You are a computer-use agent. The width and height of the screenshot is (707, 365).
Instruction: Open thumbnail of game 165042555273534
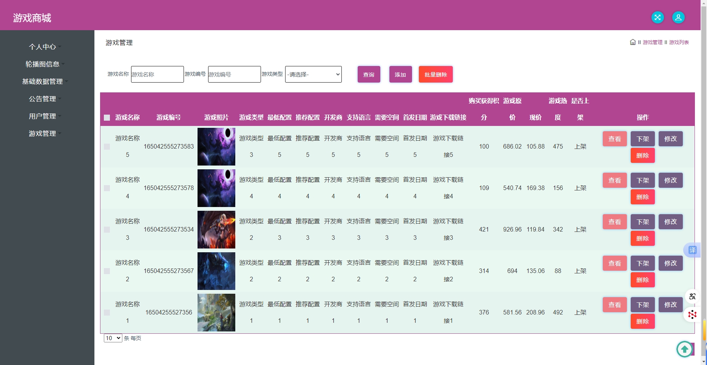216,230
